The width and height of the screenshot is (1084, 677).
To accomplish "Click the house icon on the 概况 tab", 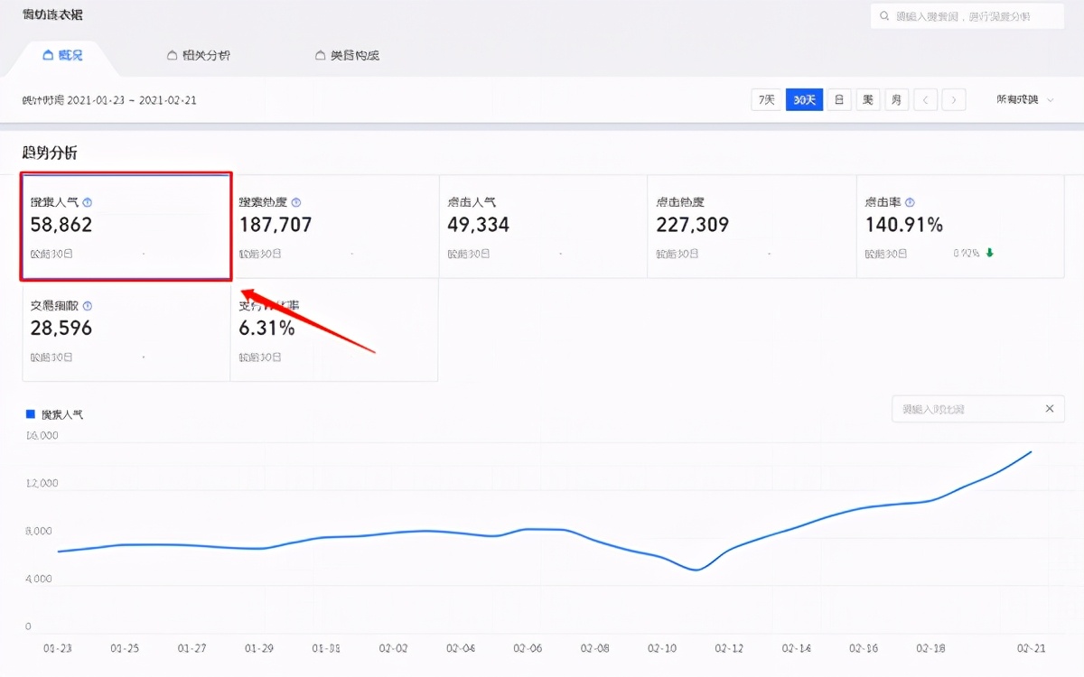I will 48,55.
